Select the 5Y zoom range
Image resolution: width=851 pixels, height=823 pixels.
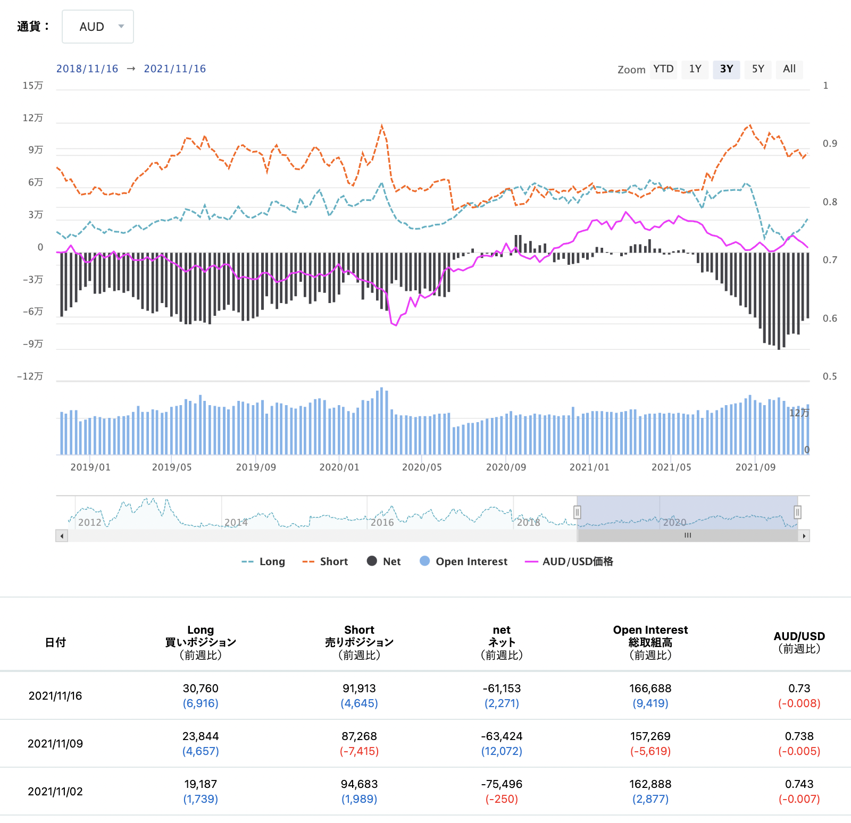[758, 69]
